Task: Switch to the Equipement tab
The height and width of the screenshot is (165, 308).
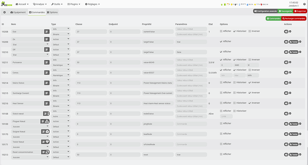Action: 18,12
